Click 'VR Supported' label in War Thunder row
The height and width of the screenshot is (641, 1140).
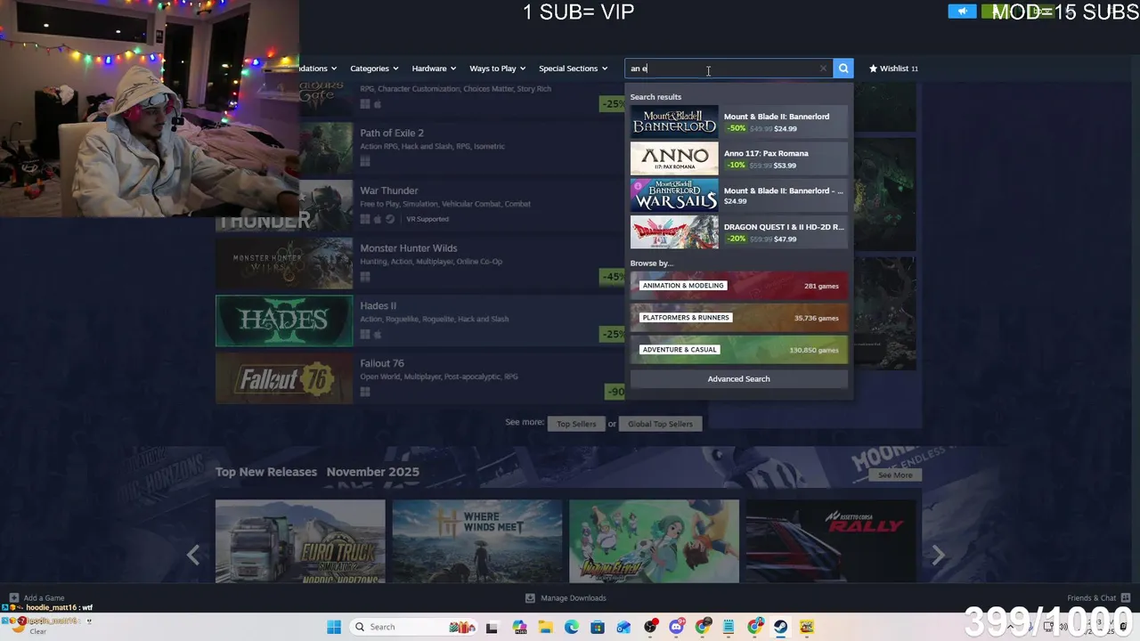click(427, 219)
